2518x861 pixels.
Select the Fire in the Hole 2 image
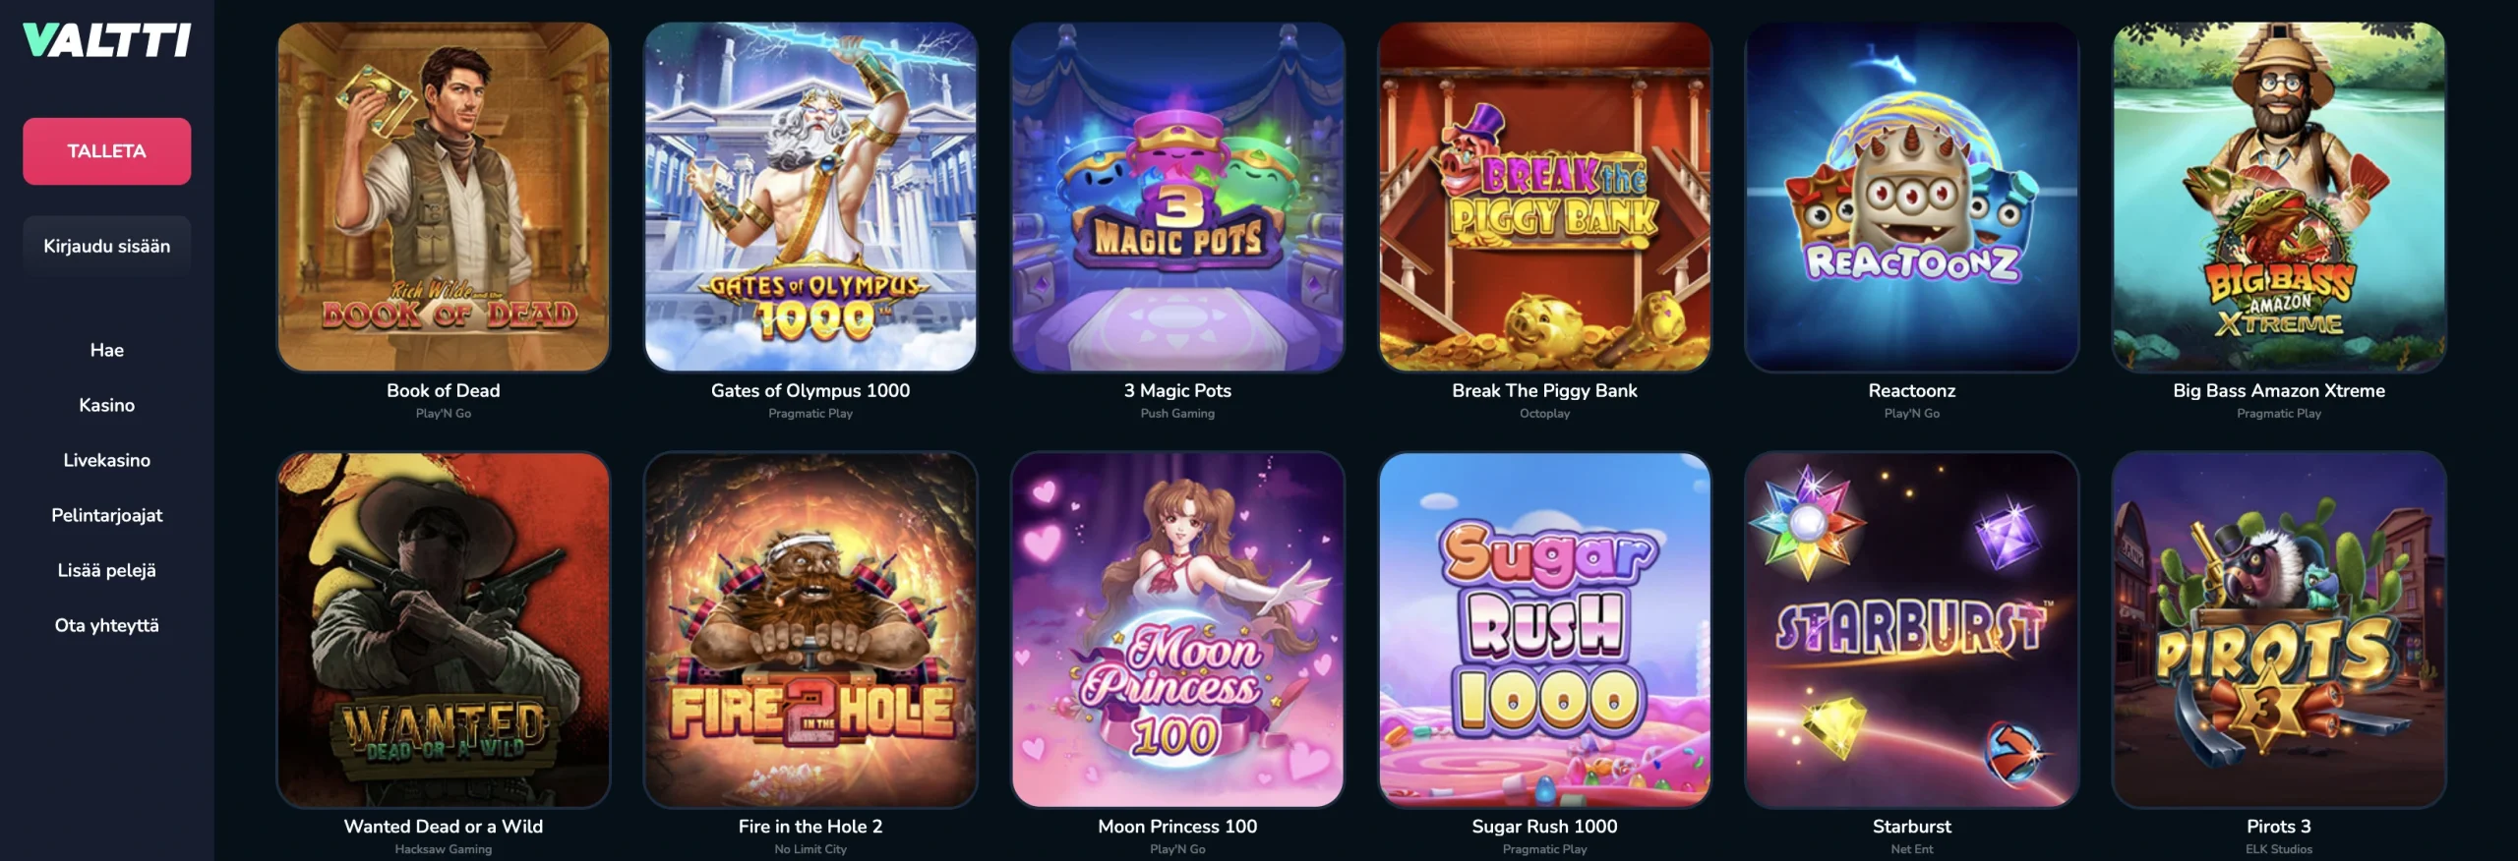[810, 630]
